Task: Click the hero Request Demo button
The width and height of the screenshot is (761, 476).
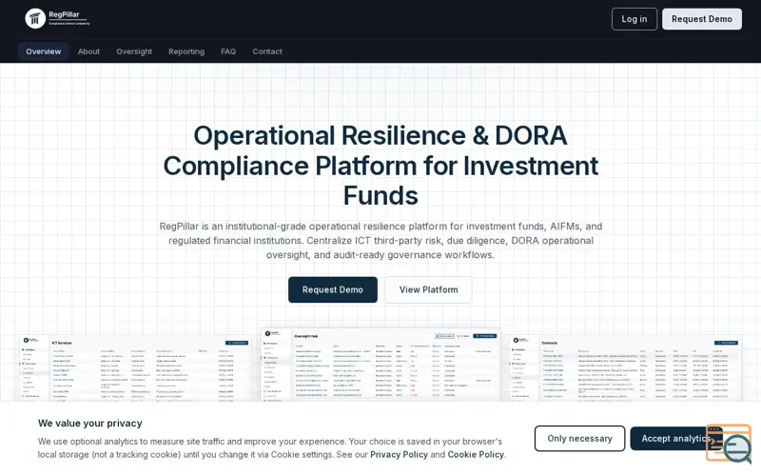Action: pyautogui.click(x=332, y=289)
